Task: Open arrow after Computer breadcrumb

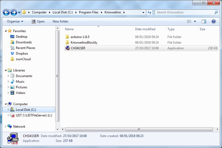Action: 50,12
